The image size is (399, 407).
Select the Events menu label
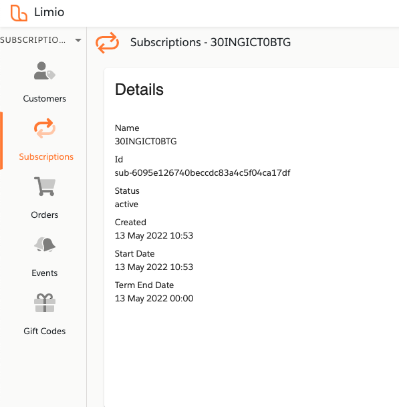pyautogui.click(x=44, y=273)
